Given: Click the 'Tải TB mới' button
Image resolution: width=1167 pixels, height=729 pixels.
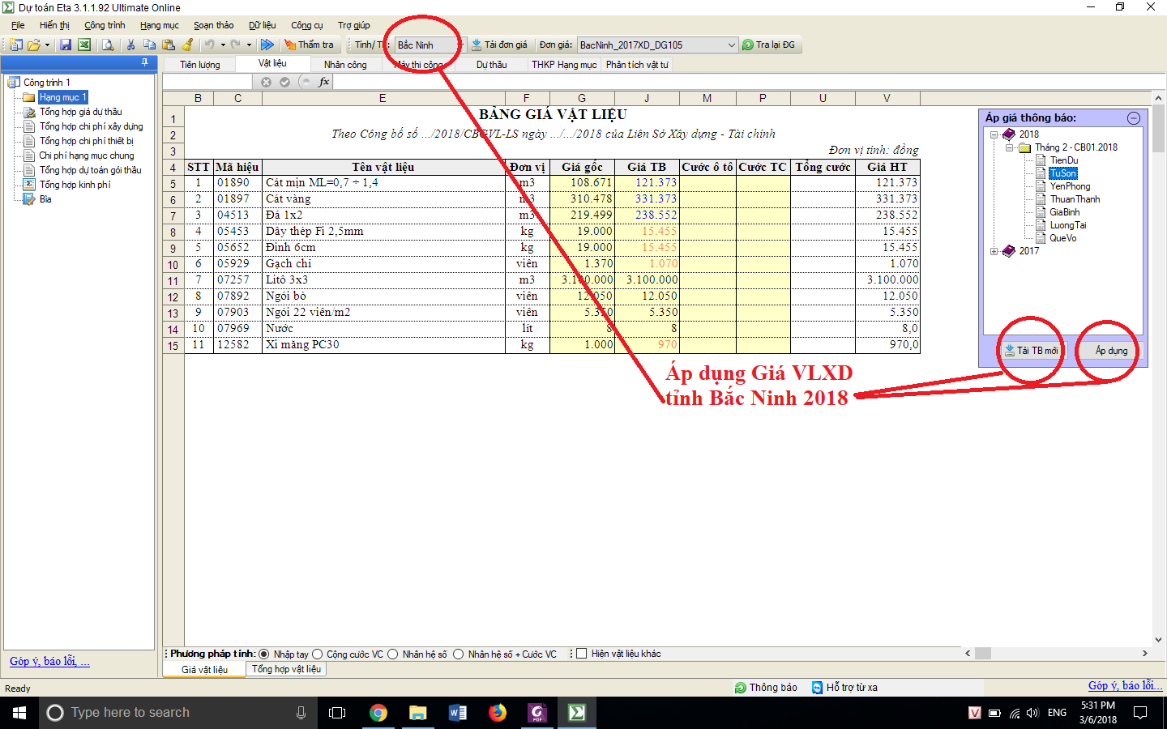Looking at the screenshot, I should coord(1031,351).
